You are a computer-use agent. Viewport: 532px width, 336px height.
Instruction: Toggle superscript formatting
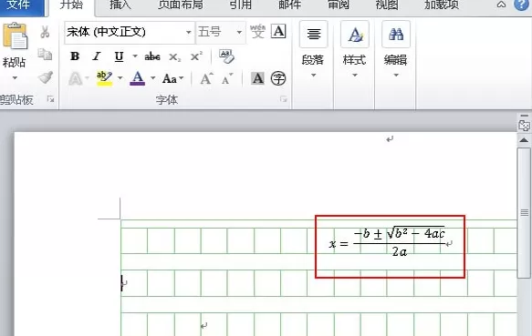(196, 56)
